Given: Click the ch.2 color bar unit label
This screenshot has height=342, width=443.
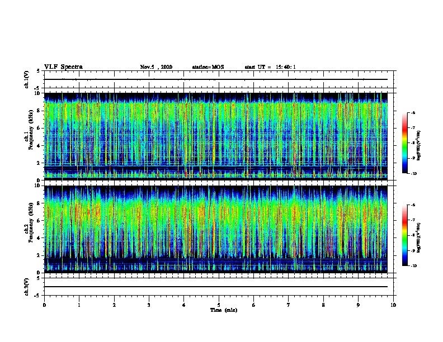Looking at the screenshot, I should click(x=418, y=237).
